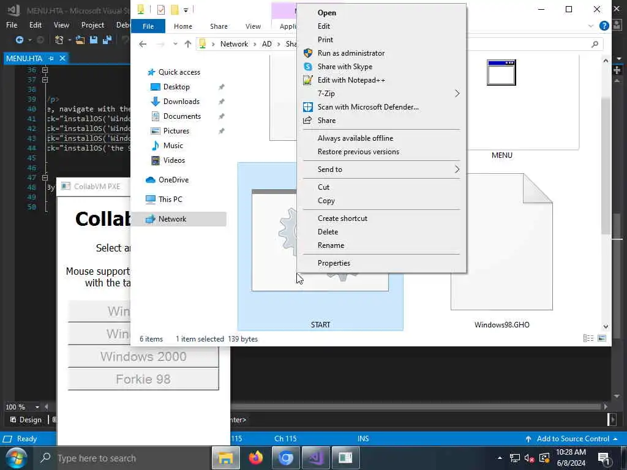Switch to the View ribbon tab in Explorer
This screenshot has height=470, width=627.
coord(253,26)
